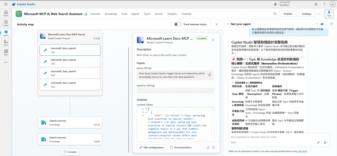Select Search sources node with 1.08 秒
The height and width of the screenshot is (156, 337).
70,139
